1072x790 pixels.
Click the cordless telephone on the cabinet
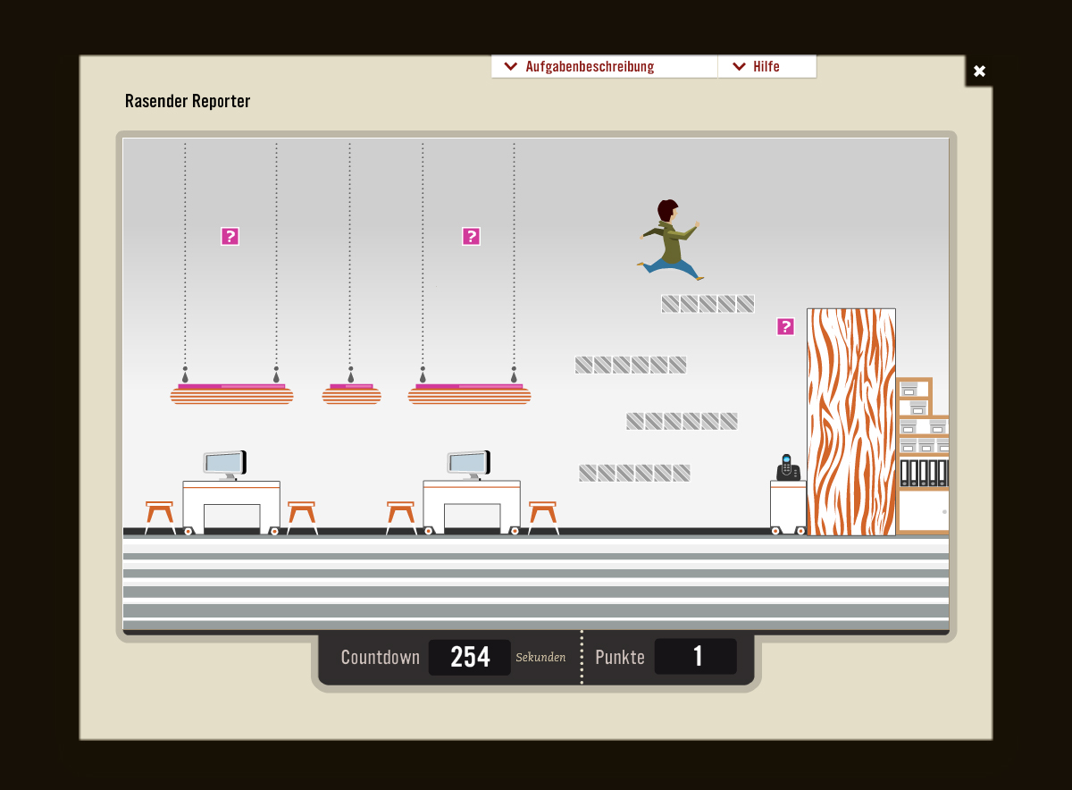pyautogui.click(x=787, y=467)
